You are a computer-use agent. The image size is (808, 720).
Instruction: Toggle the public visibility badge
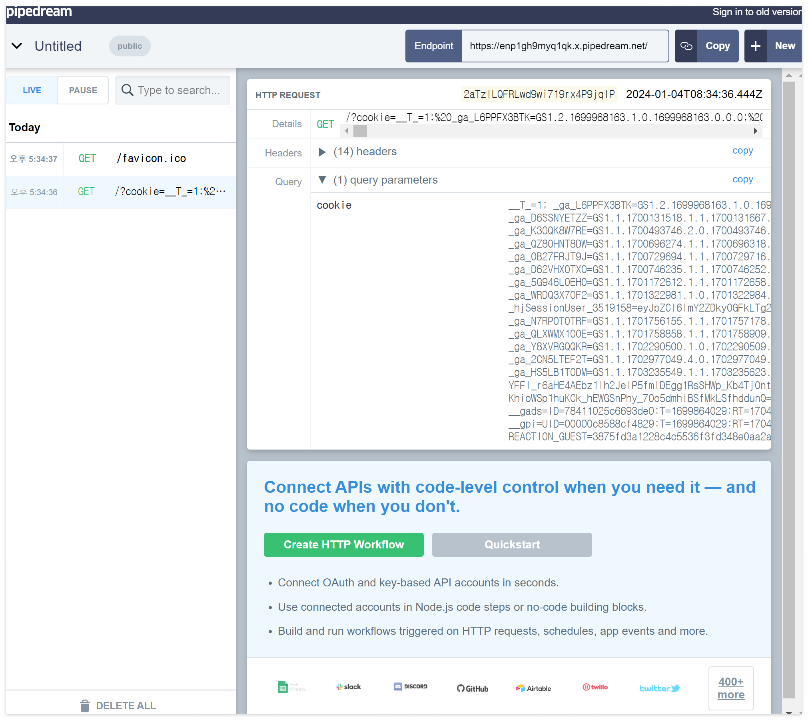pos(130,46)
